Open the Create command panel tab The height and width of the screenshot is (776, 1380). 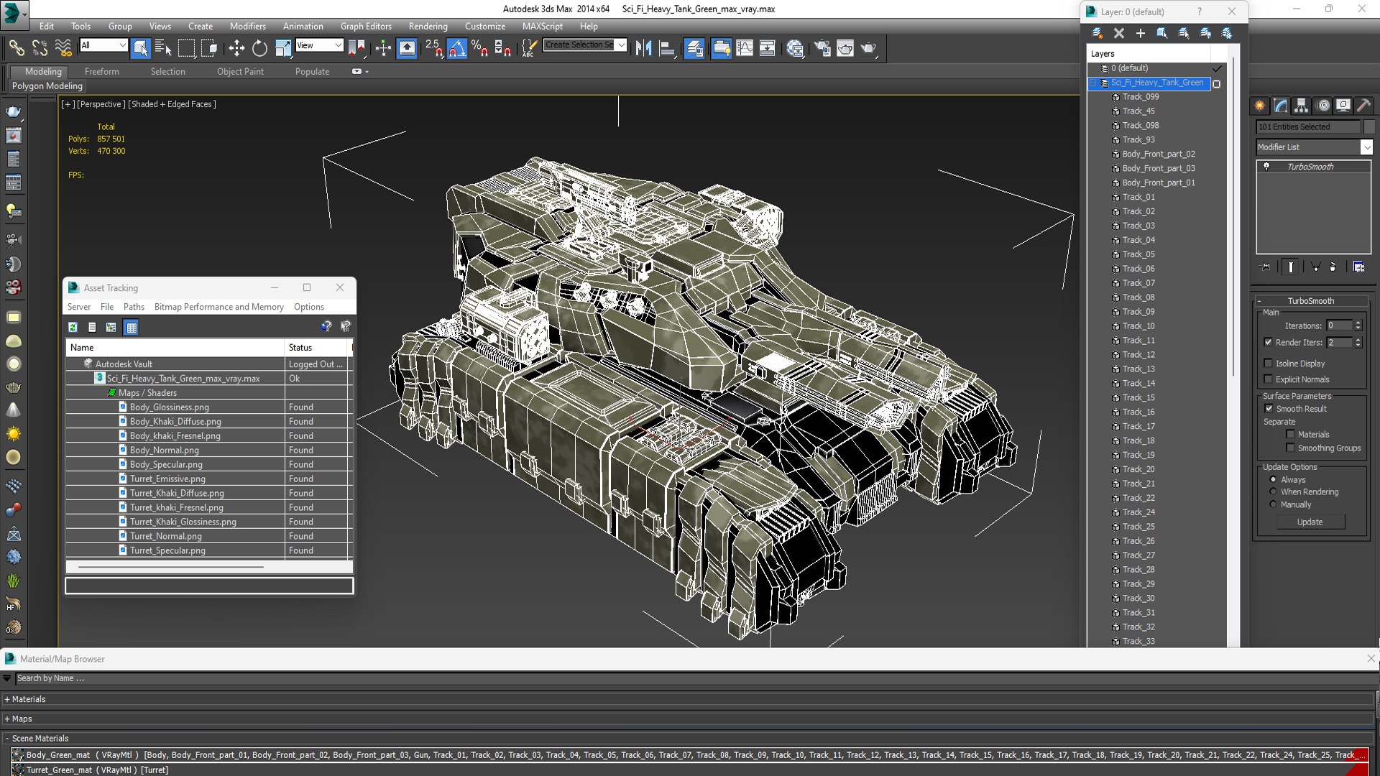click(1260, 106)
